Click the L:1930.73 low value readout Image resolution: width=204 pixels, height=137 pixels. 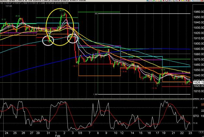[25, 3]
